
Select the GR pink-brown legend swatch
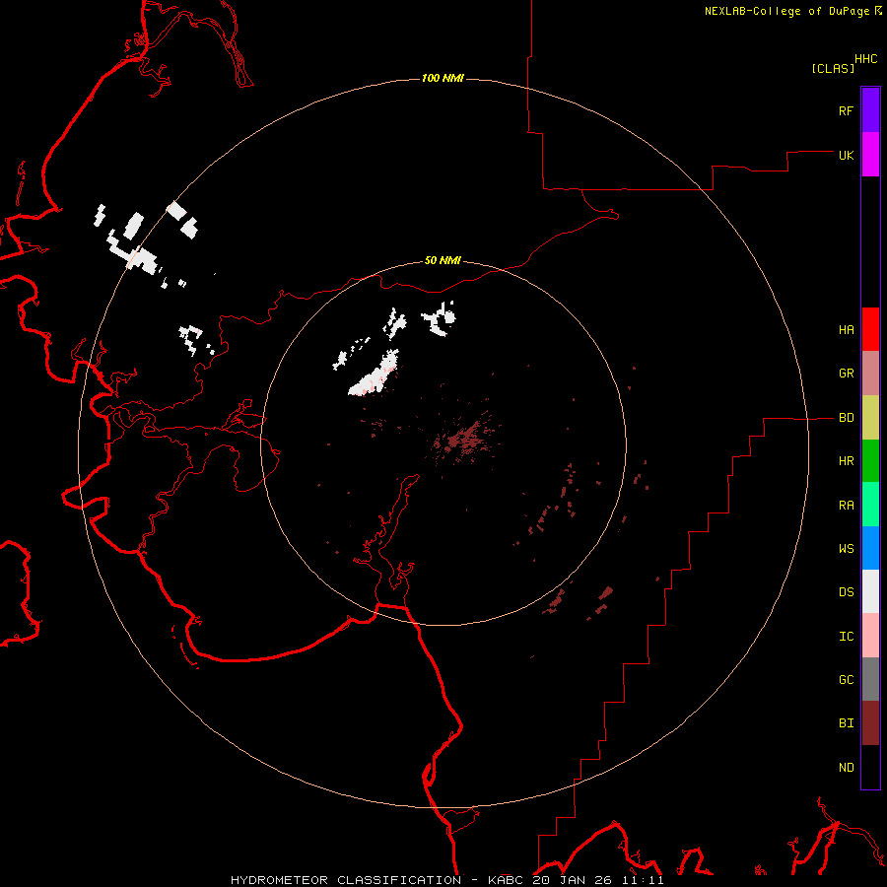(x=870, y=374)
